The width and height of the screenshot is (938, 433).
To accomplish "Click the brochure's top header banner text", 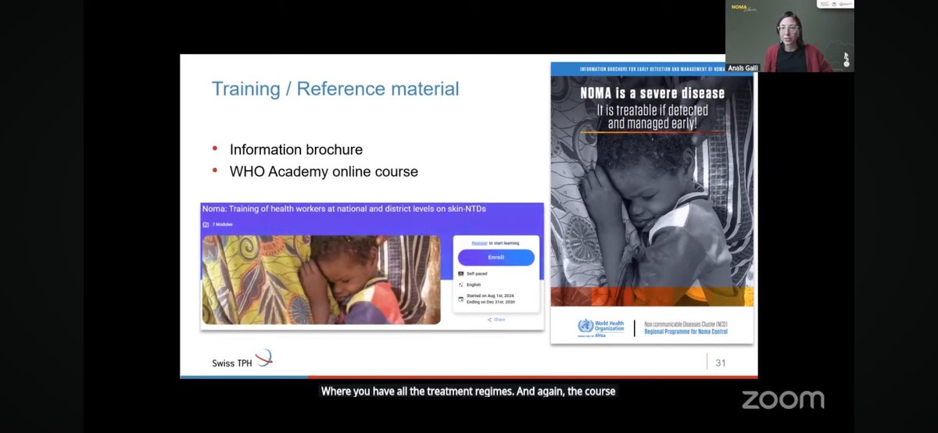I will click(x=652, y=69).
